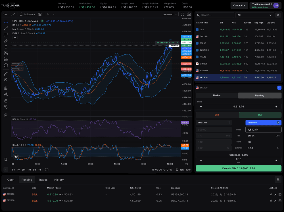The image size is (284, 212).
Task: Click Execute BUY 0.13 button
Action: point(239,168)
